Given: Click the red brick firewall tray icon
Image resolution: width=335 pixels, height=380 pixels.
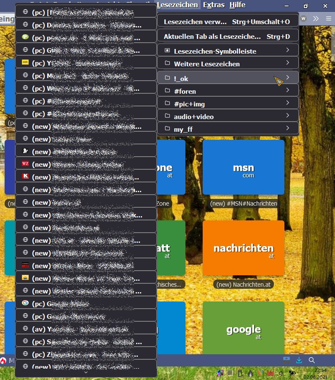Looking at the screenshot, I should click(x=270, y=373).
